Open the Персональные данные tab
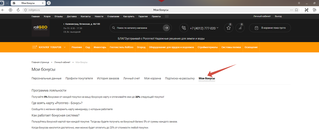This screenshot has height=130, width=319. [46, 78]
